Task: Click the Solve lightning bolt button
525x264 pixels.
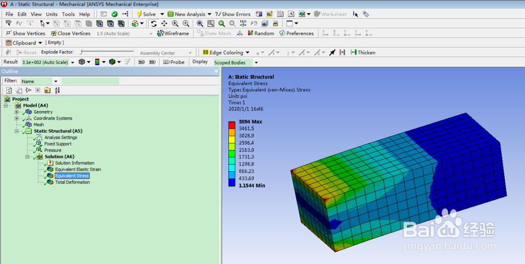Action: pyautogui.click(x=146, y=14)
